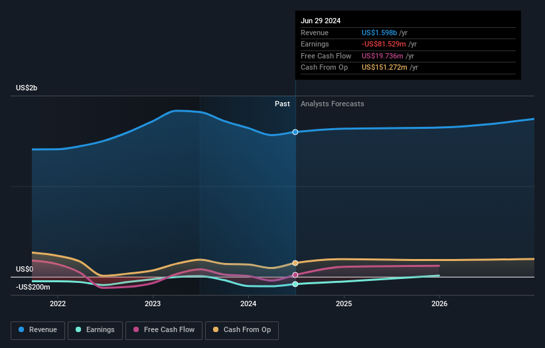Image resolution: width=545 pixels, height=348 pixels.
Task: Click the 2023 x-axis label
Action: coord(153,304)
